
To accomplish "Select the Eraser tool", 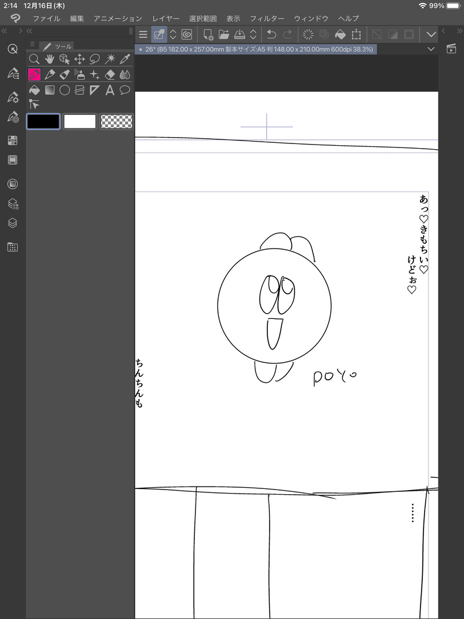I will [110, 74].
